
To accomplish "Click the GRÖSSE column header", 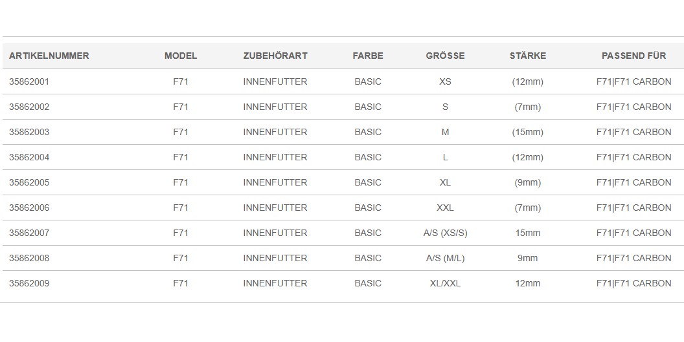I will click(445, 56).
